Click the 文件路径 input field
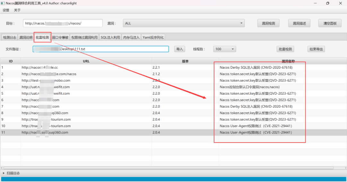This screenshot has height=182, width=347. [101, 49]
